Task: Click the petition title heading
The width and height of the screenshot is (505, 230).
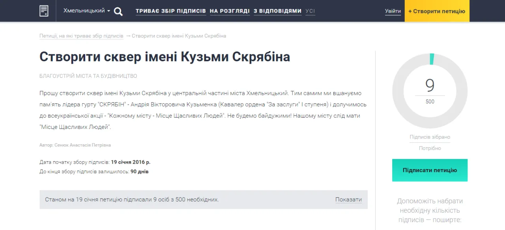Action: pyautogui.click(x=165, y=57)
